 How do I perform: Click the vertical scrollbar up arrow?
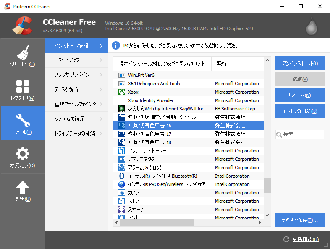click(267, 60)
